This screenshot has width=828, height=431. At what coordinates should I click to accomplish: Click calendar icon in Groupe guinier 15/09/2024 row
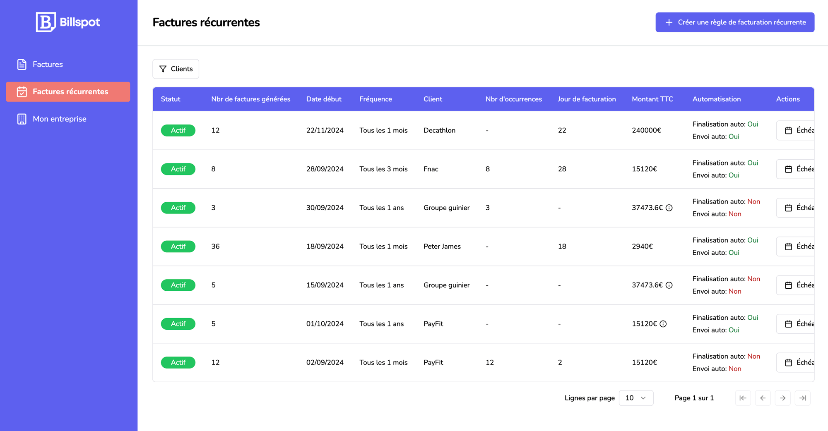(788, 285)
